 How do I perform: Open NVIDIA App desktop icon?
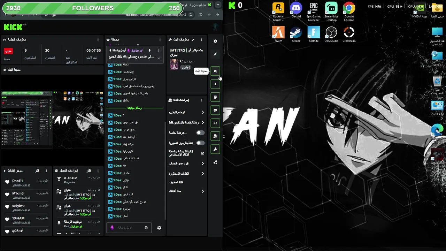click(x=420, y=10)
